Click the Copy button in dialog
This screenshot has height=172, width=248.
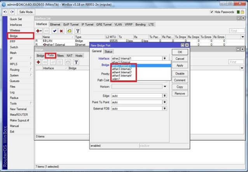pyautogui.click(x=180, y=87)
